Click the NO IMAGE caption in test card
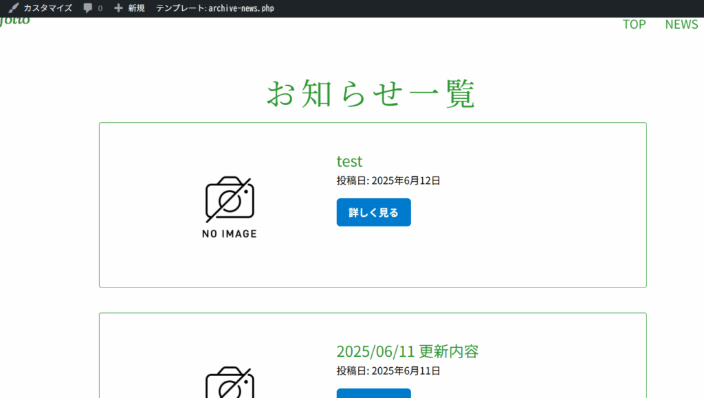704x398 pixels. coord(230,234)
